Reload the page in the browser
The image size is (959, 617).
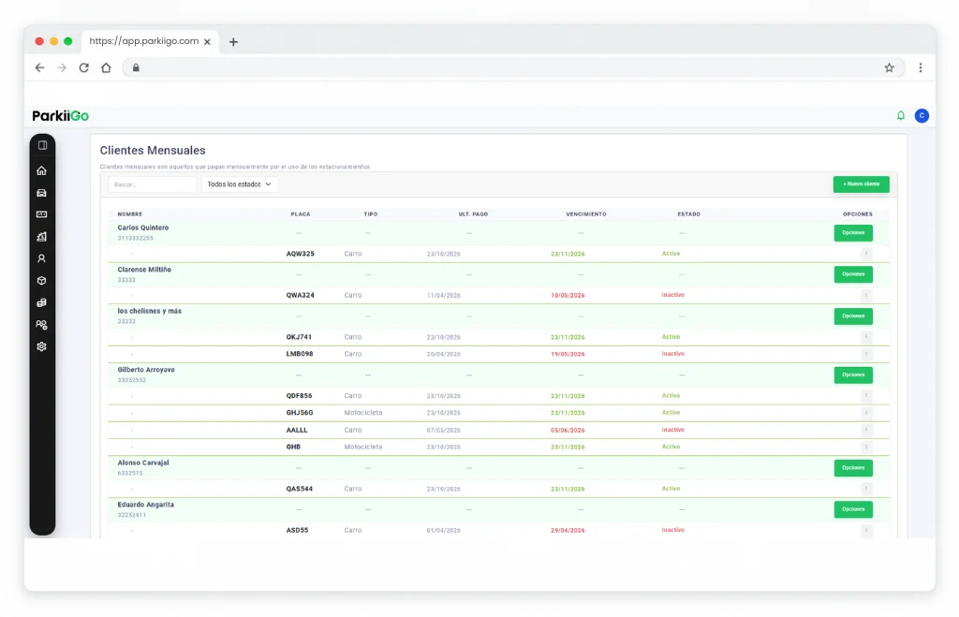click(83, 67)
